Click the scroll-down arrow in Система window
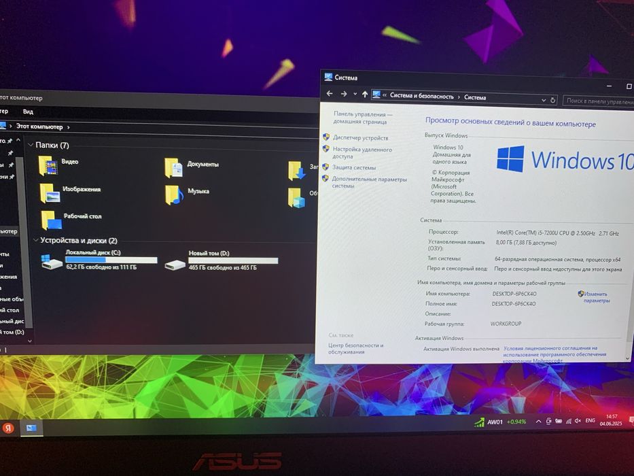634x476 pixels. point(627,358)
